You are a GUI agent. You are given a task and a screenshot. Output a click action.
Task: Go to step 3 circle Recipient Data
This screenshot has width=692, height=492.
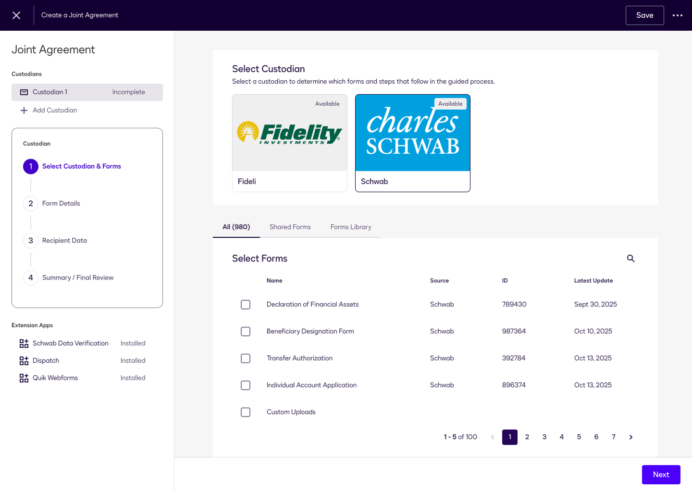[31, 240]
